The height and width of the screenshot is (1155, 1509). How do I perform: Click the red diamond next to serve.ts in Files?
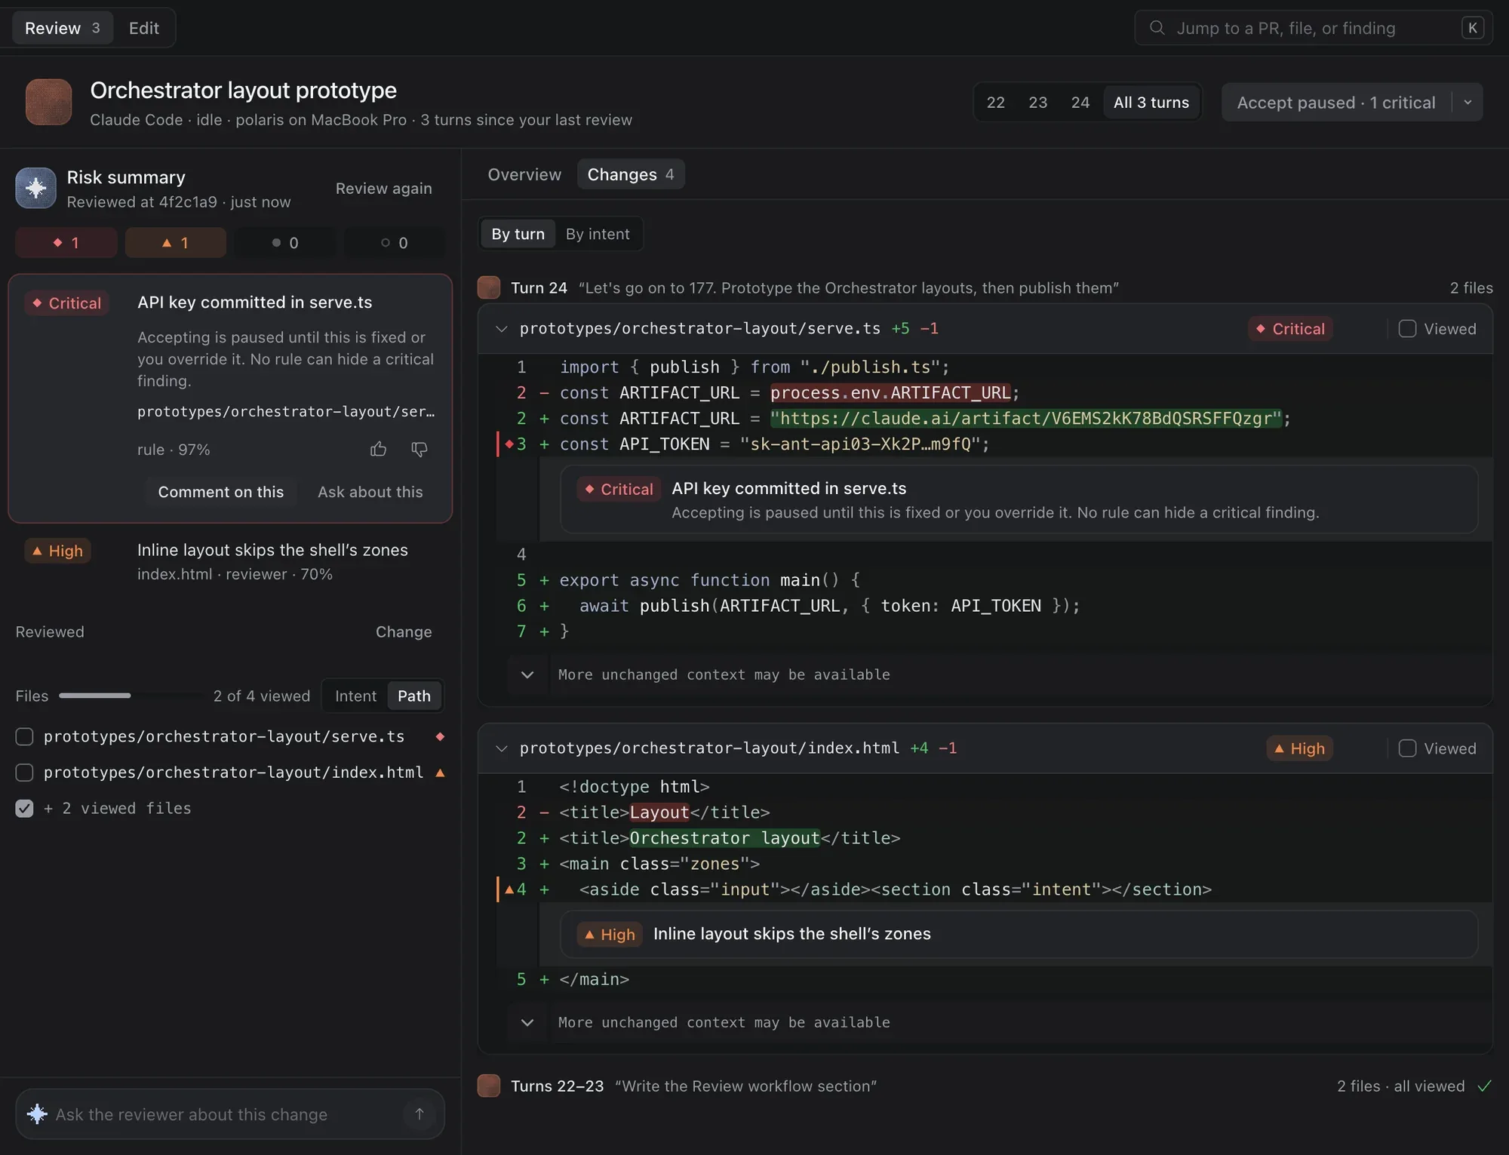point(440,736)
